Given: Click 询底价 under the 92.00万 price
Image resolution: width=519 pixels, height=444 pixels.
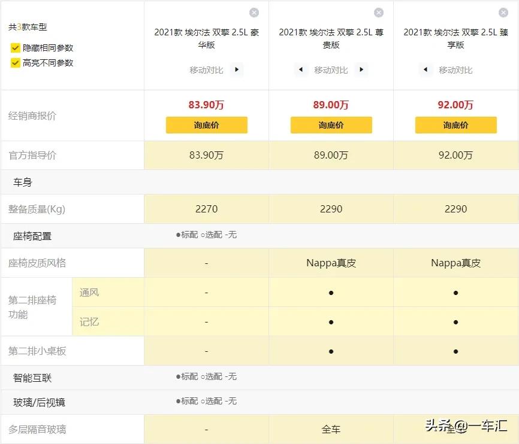Looking at the screenshot, I should click(455, 125).
